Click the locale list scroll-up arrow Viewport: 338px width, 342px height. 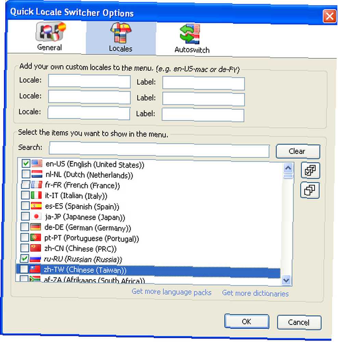[x=288, y=168]
